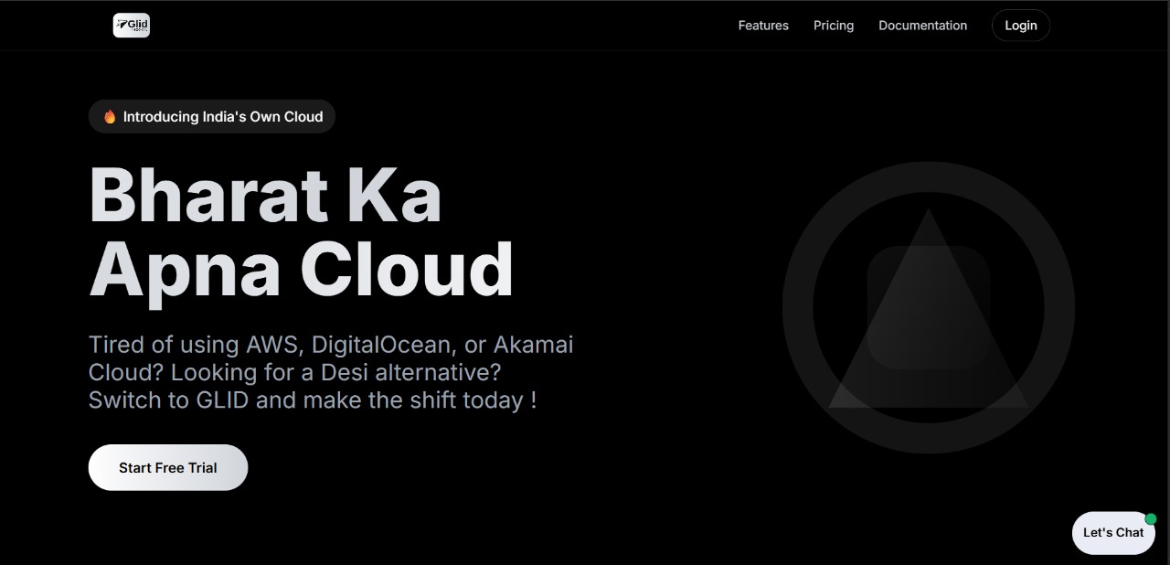Go to the Pricing section
The image size is (1170, 565).
(x=834, y=26)
